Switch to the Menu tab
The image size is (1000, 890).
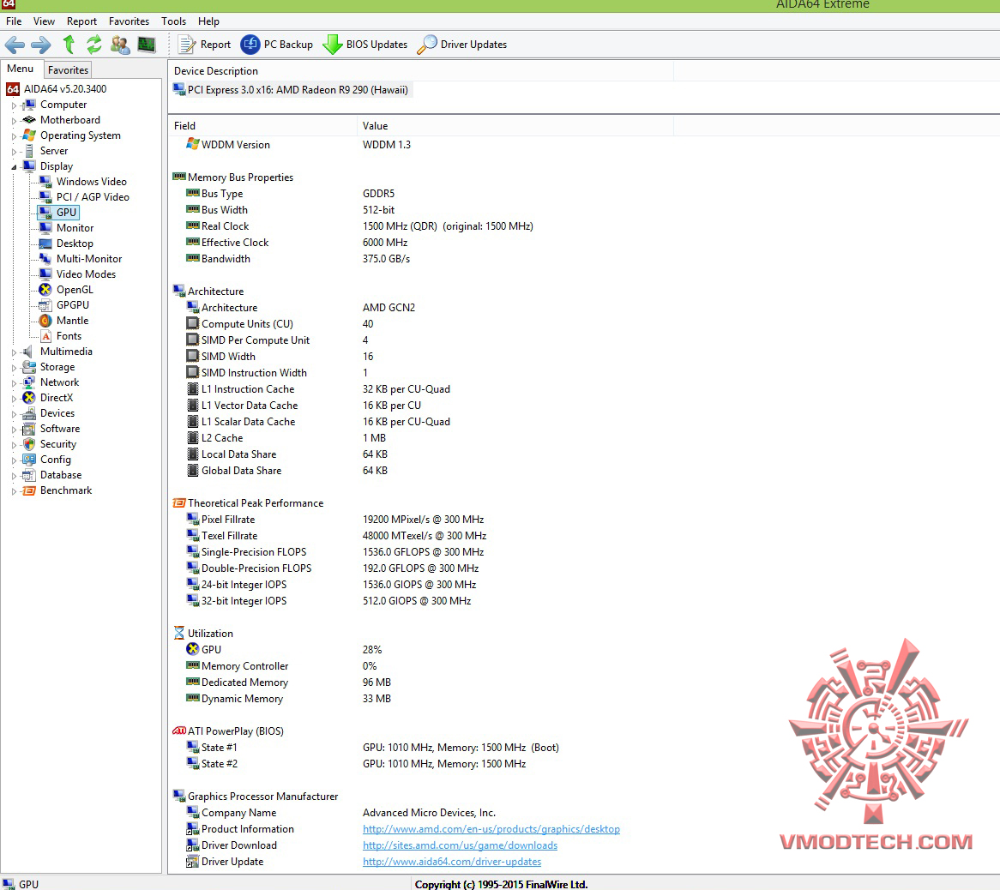click(x=21, y=69)
